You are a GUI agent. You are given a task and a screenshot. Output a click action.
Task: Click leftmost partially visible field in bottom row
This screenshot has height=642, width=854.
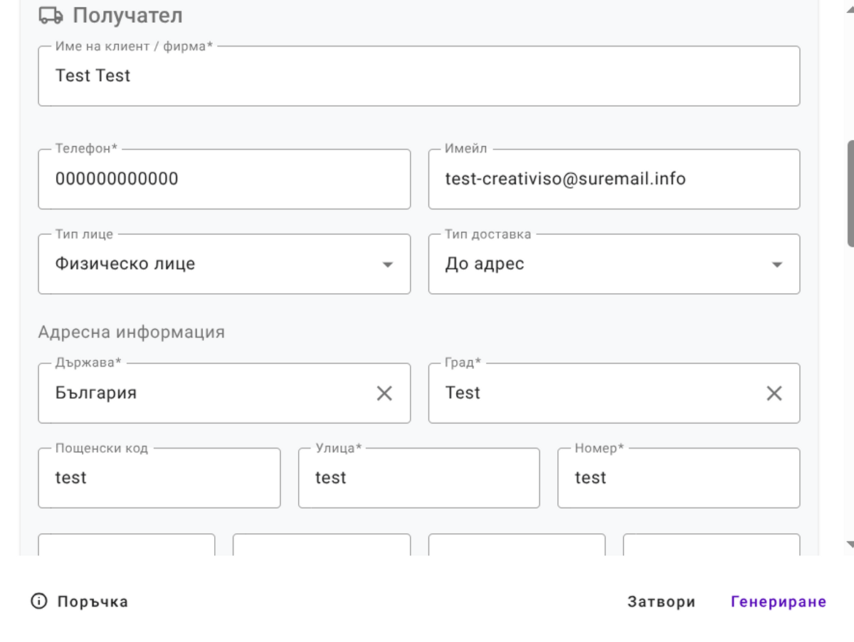(126, 545)
